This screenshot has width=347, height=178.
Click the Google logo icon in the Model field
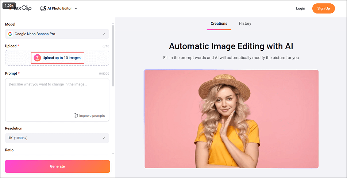(10, 34)
